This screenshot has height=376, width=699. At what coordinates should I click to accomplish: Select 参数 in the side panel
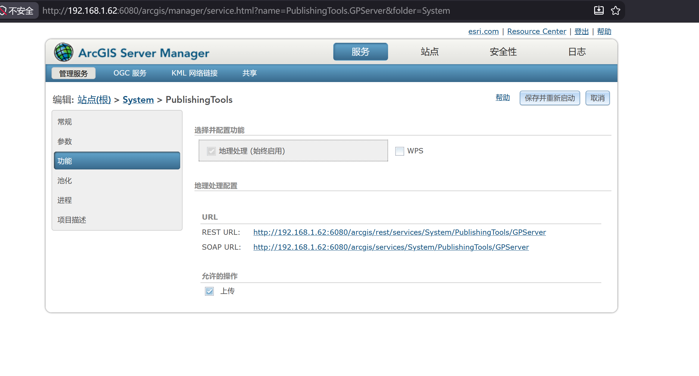[117, 141]
